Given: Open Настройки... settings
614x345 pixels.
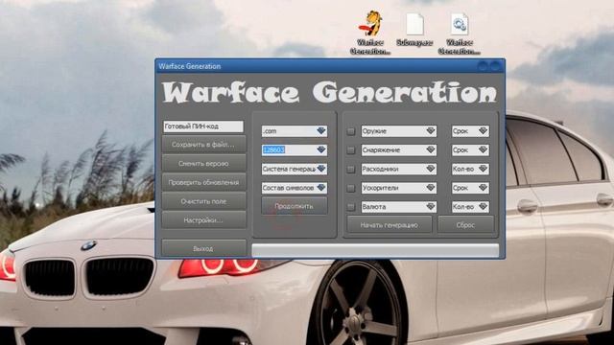Looking at the screenshot, I should point(203,220).
